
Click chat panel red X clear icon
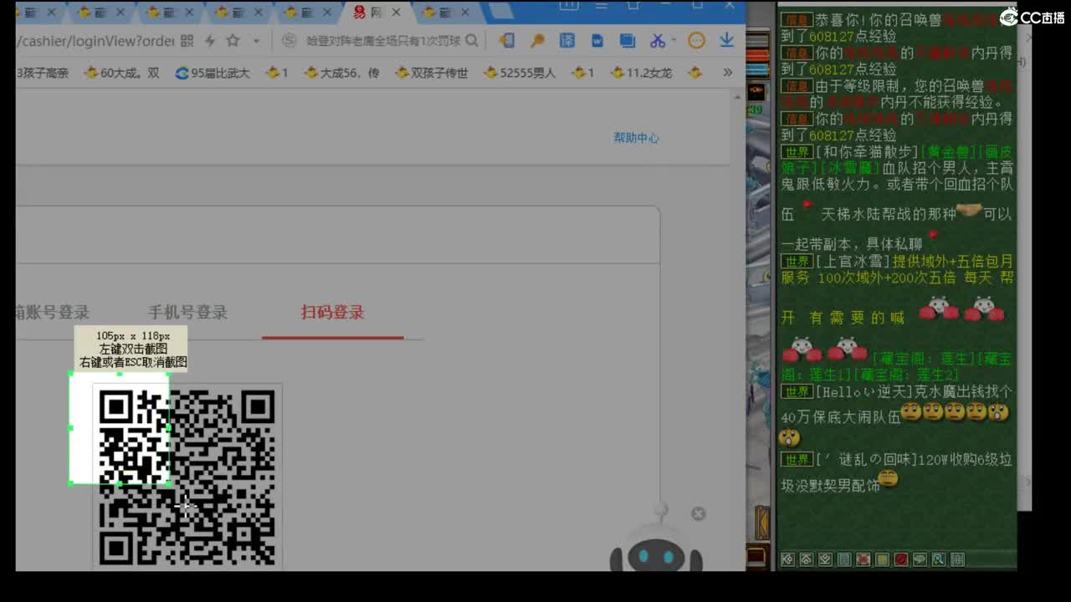pos(863,559)
